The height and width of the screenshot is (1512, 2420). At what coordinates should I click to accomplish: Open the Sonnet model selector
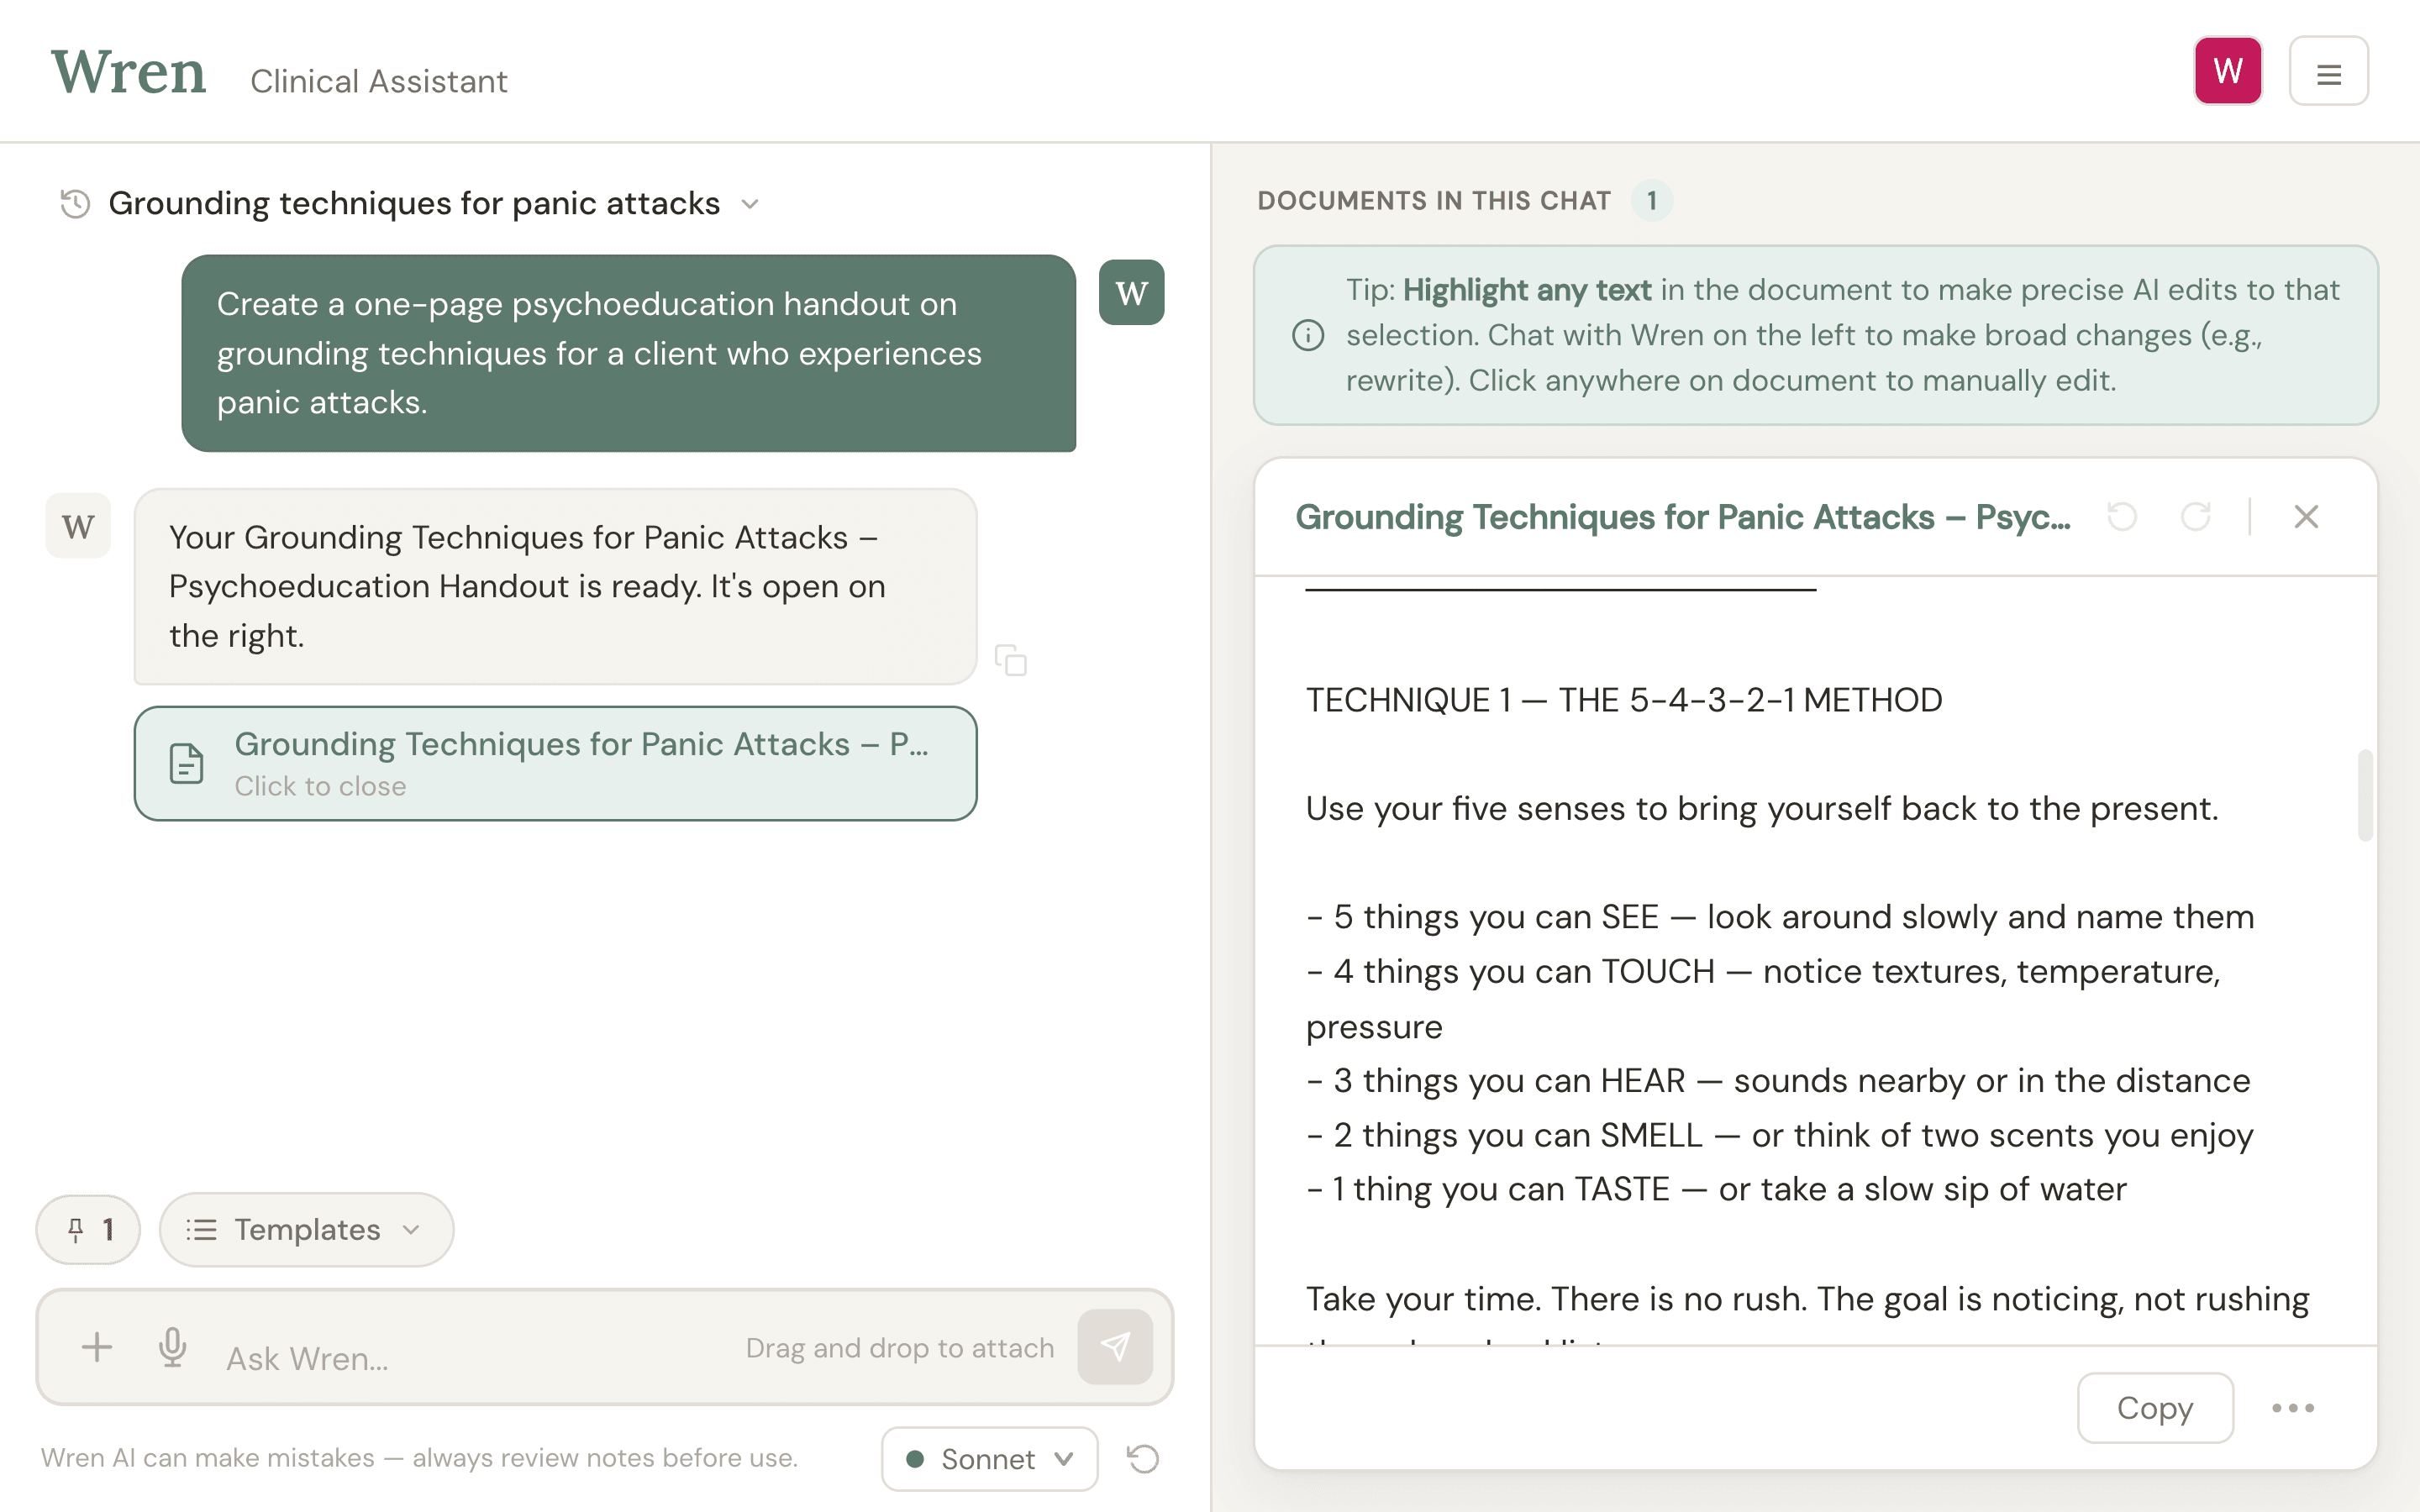pos(989,1459)
